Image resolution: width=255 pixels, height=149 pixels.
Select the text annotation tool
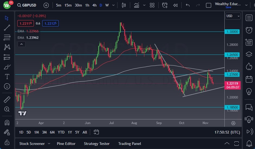7,77
